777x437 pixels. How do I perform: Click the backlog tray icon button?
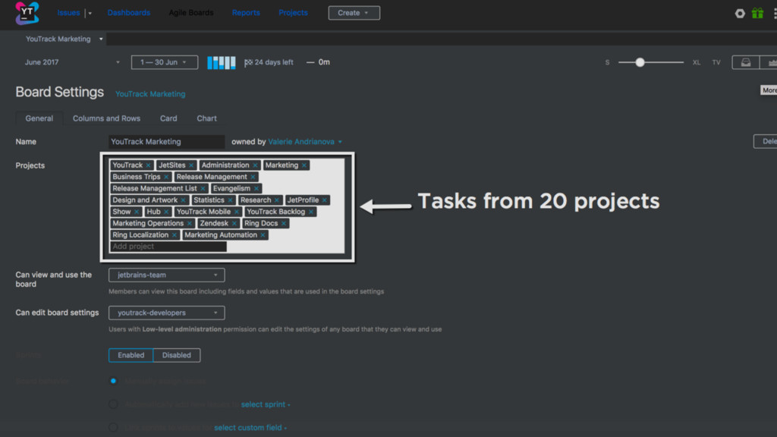tap(746, 62)
